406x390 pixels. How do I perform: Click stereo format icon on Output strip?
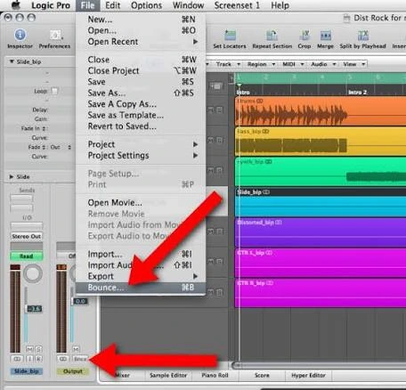[63, 359]
